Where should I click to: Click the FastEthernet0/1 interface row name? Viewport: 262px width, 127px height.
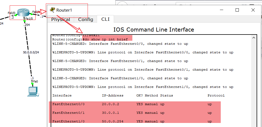pyautogui.click(x=68, y=113)
